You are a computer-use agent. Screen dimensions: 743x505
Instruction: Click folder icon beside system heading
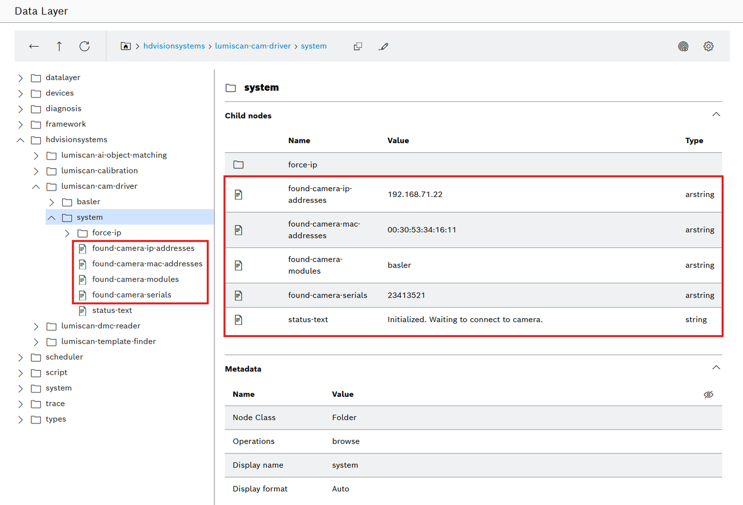tap(230, 88)
